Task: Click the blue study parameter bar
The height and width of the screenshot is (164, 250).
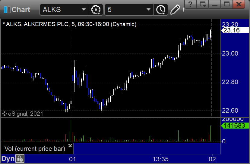Action: point(147,149)
